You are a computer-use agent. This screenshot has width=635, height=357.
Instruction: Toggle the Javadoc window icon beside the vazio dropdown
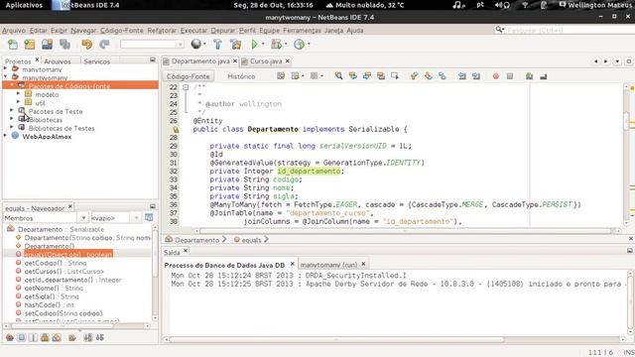point(149,217)
